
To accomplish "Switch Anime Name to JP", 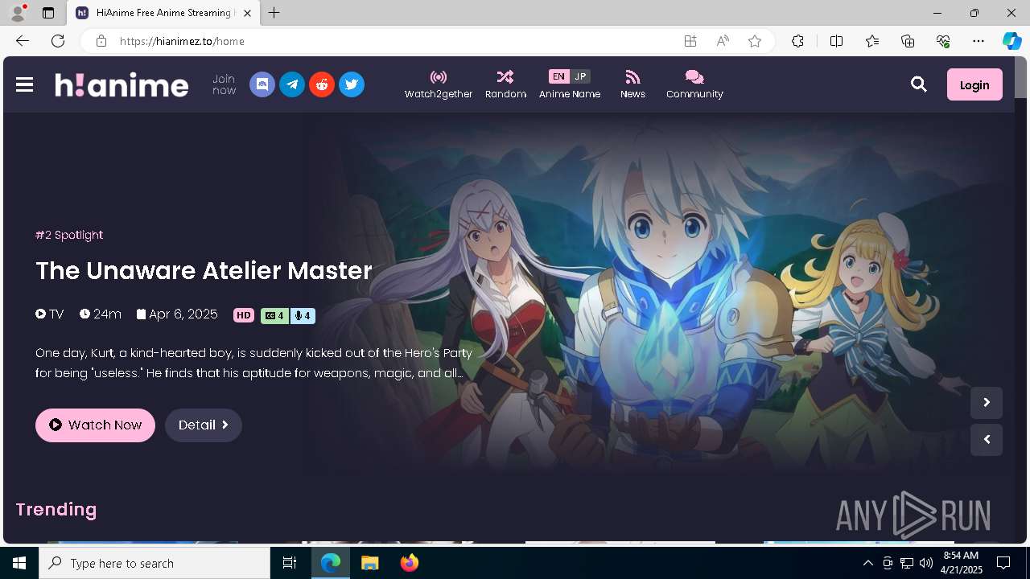I will pos(580,76).
